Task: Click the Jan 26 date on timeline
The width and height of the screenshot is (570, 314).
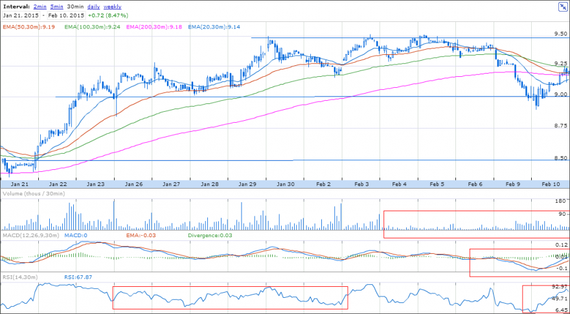Action: coord(133,184)
